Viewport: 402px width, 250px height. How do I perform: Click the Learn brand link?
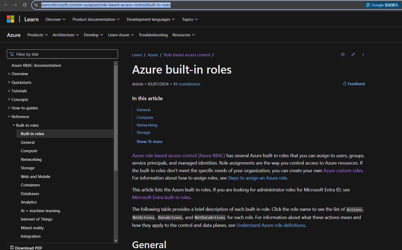pos(32,19)
